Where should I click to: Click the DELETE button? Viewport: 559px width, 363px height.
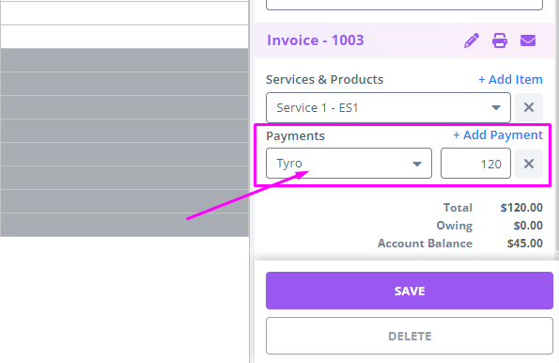[410, 336]
